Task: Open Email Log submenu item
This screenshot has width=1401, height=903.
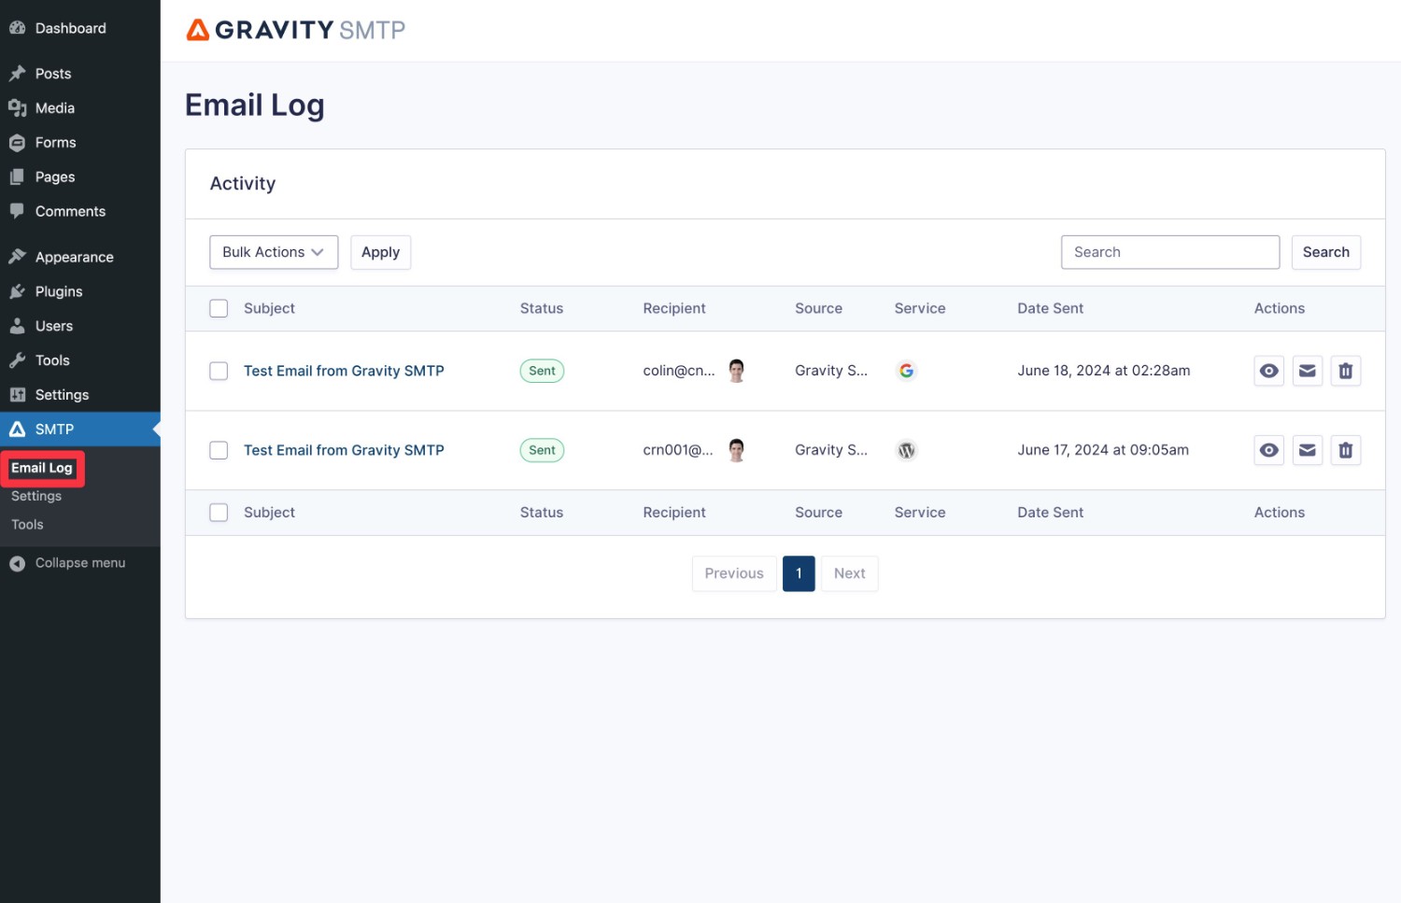Action: coord(42,468)
